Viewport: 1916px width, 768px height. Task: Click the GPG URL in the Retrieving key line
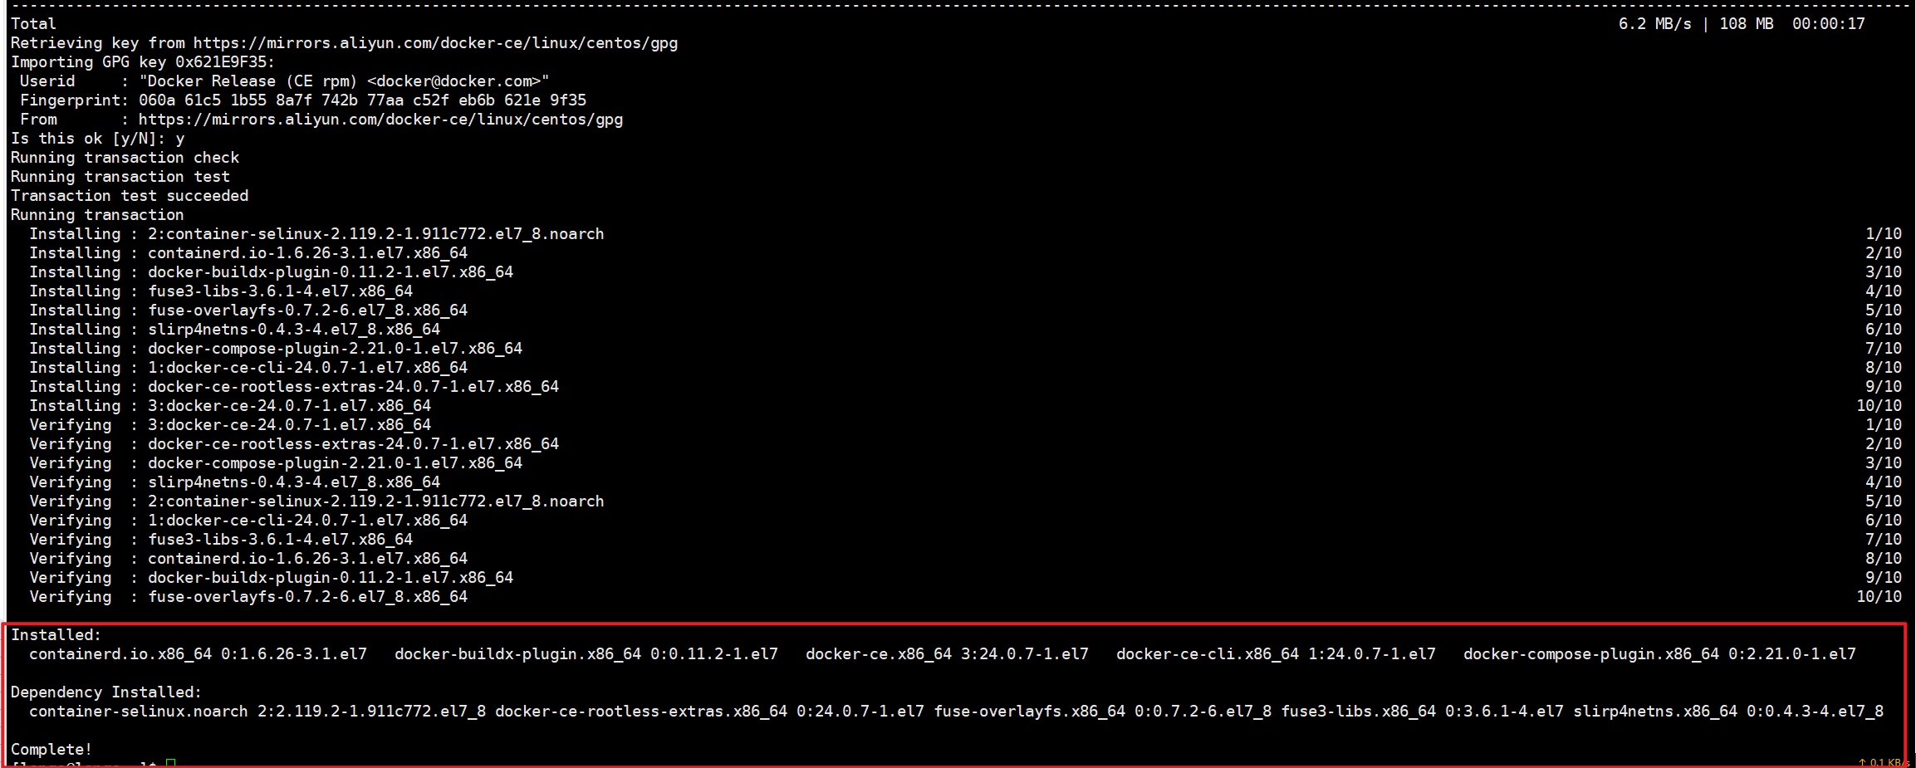435,43
